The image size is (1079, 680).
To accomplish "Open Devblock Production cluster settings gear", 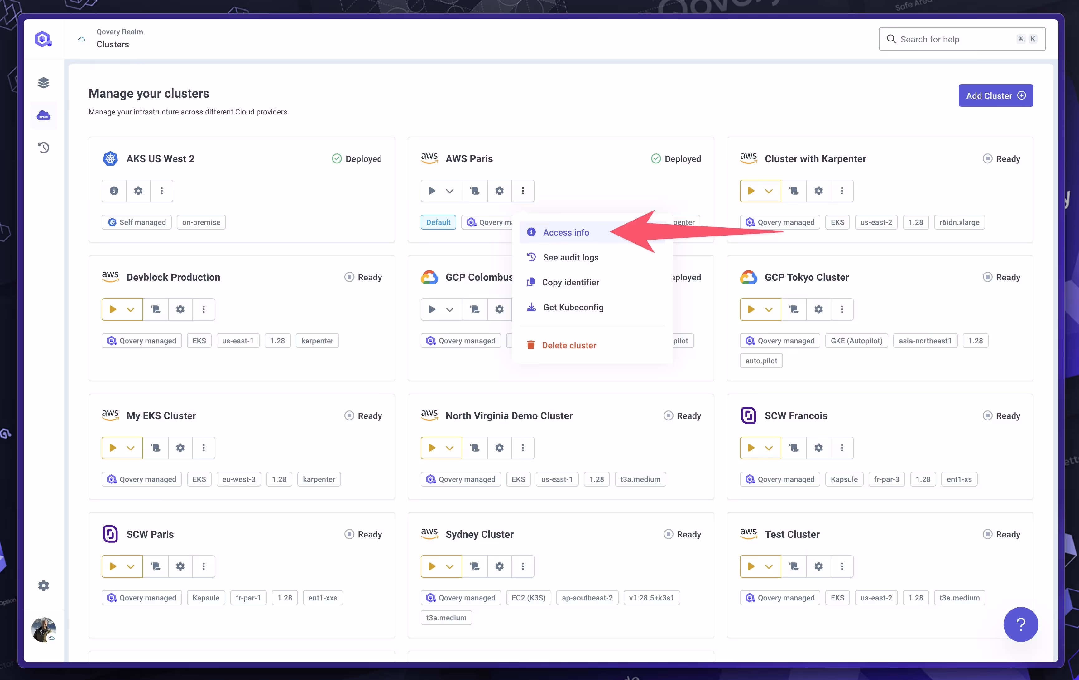I will coord(180,309).
